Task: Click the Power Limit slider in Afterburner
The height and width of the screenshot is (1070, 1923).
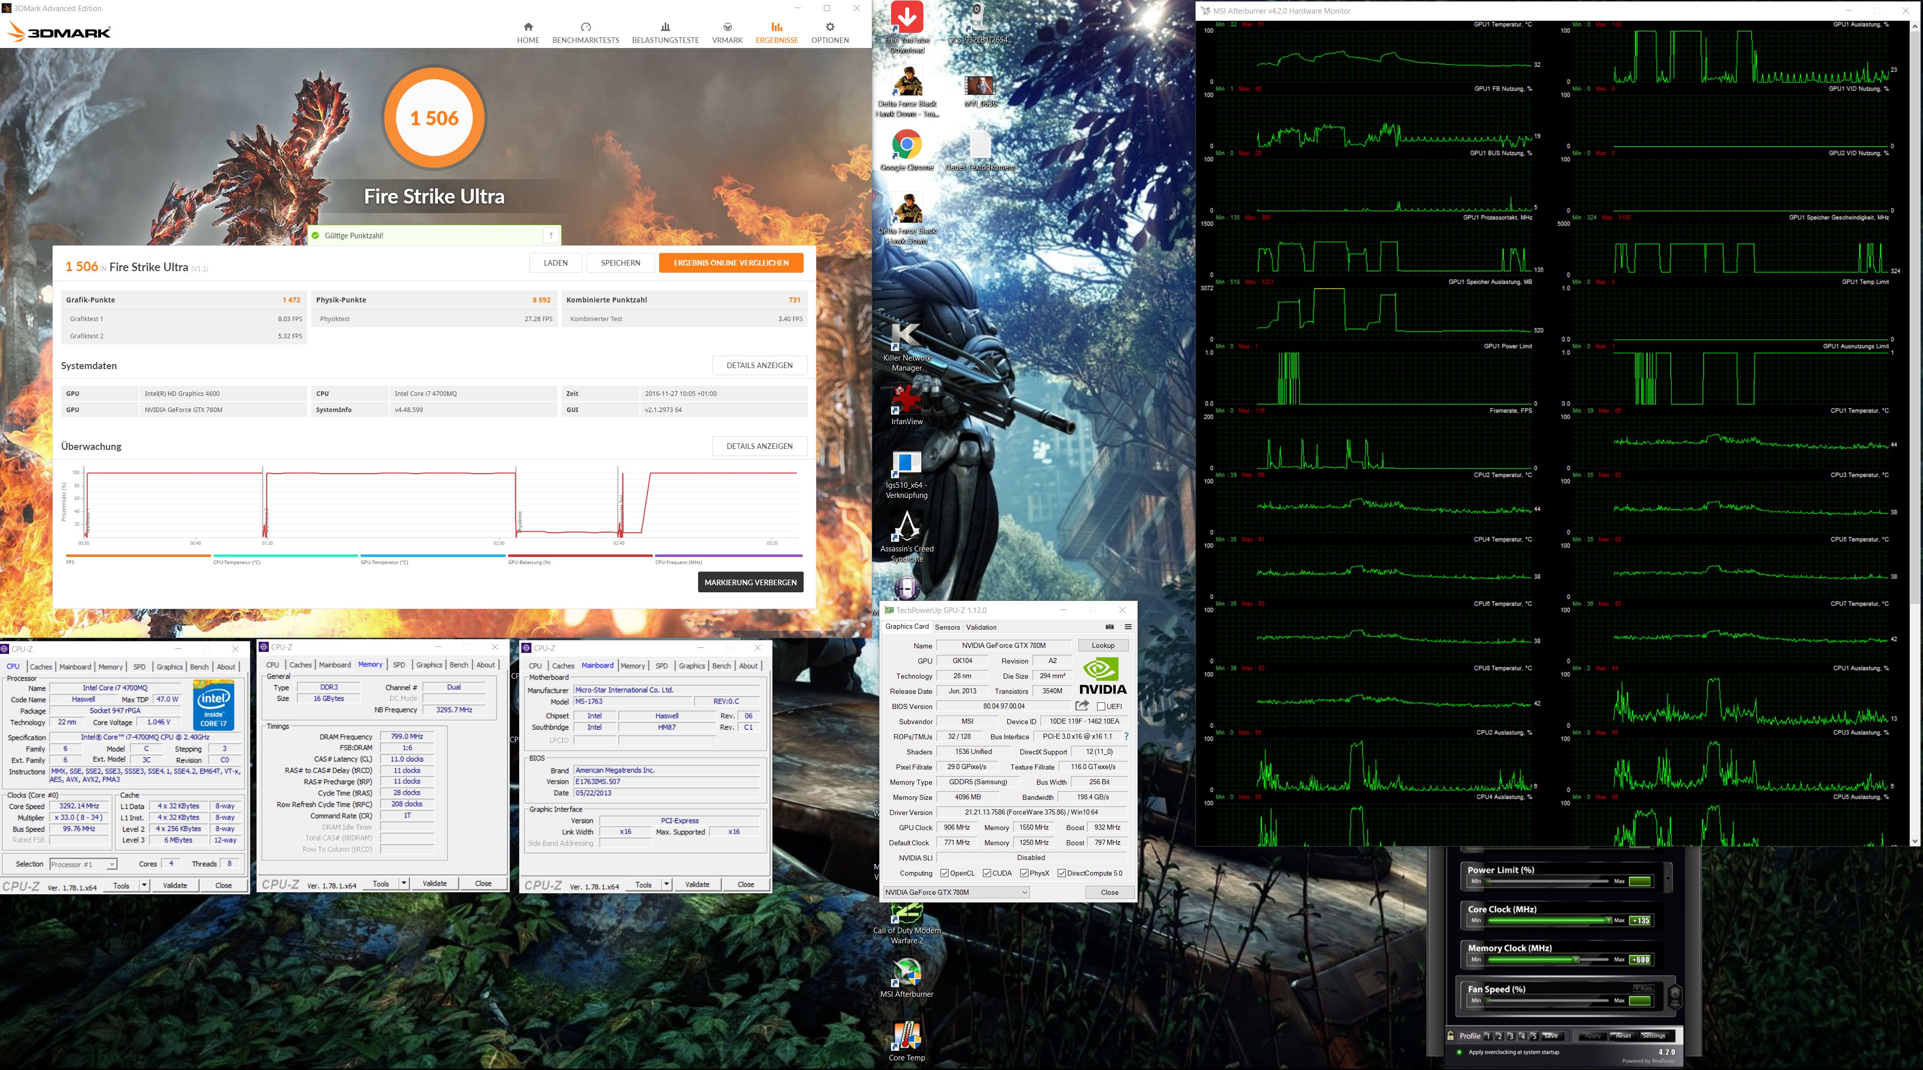Action: 1548,881
